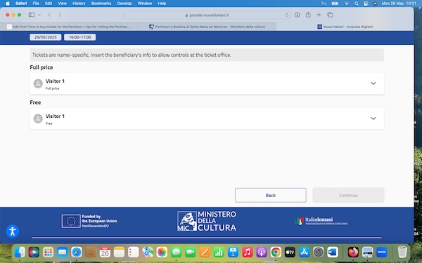Click the Mon 26 May date and clock
422x263 pixels.
coord(399,4)
